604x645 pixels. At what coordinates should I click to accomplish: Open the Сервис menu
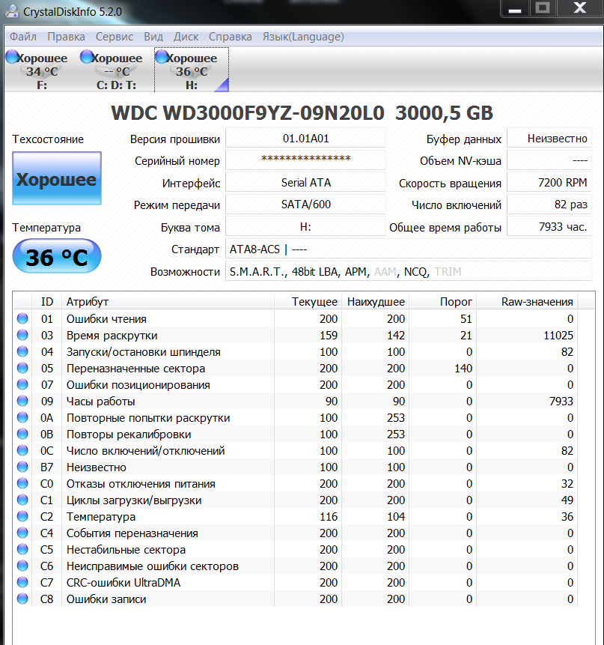click(x=115, y=37)
